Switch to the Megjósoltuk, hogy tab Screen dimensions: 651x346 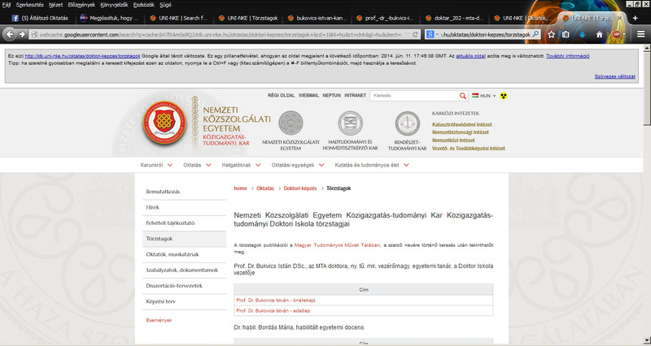(111, 18)
